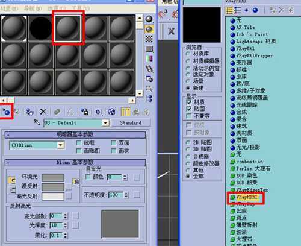Screen dimensions: 301x246
Task: Toggle the Backlight icon
Action: [149, 29]
